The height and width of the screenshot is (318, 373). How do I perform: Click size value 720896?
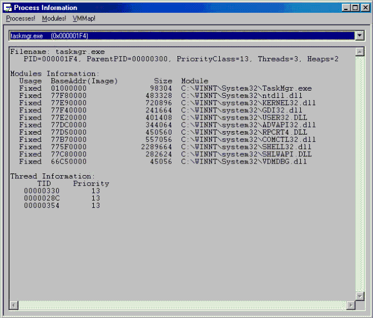[159, 103]
